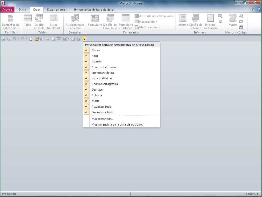Open the Redo history dropdown arrow

point(27,39)
